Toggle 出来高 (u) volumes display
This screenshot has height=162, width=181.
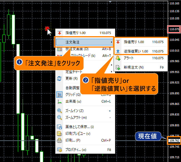pyautogui.click(x=85, y=101)
